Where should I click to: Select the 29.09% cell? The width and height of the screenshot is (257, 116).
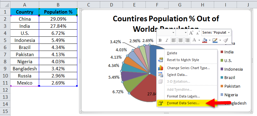pos(58,19)
